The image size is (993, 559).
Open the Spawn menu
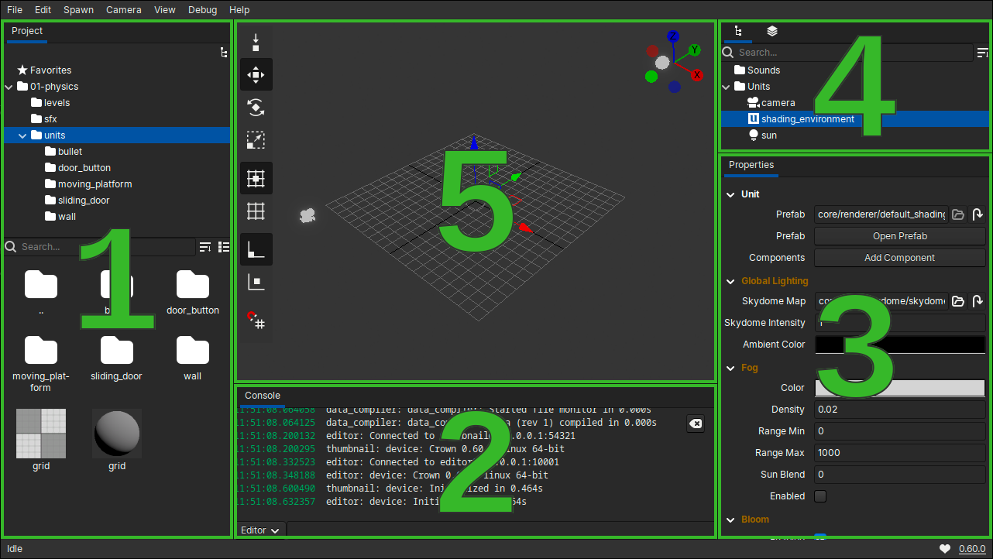pos(78,9)
